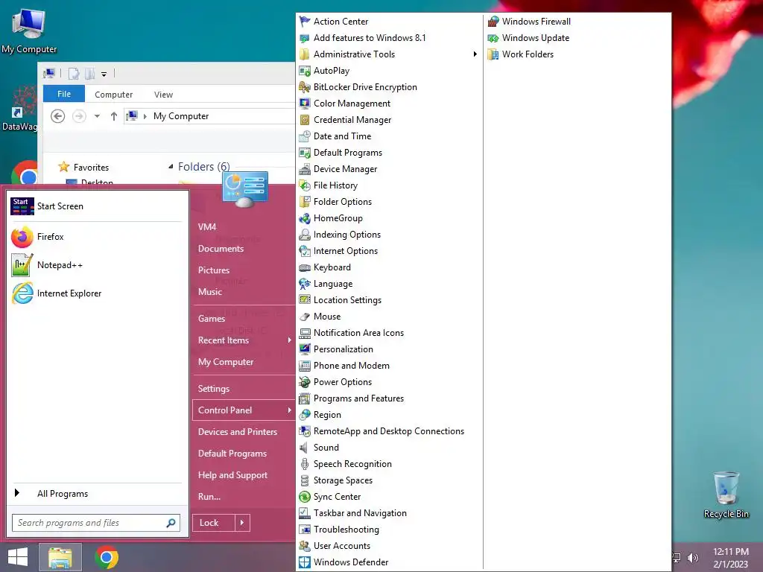Screen dimensions: 763x572
Task: Open Games from Start menu
Action: point(211,319)
